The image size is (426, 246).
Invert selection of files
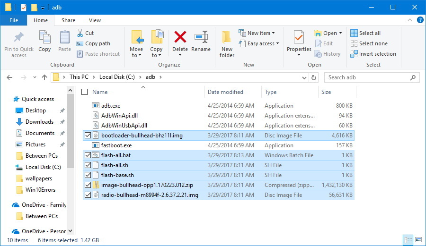click(x=373, y=54)
